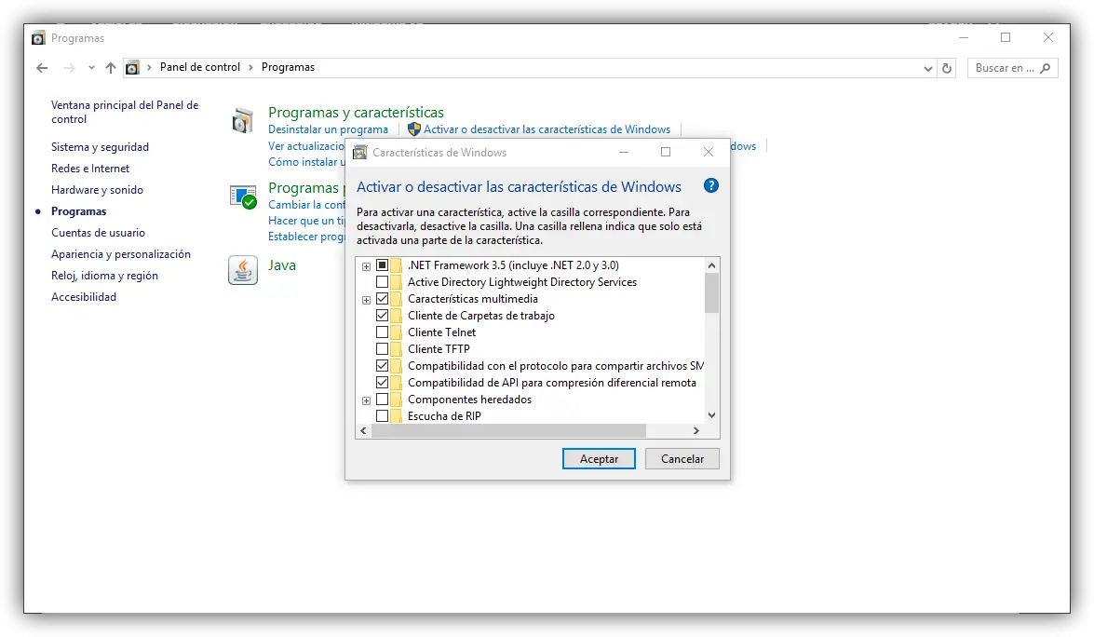Select Programas in the sidebar
The height and width of the screenshot is (637, 1094).
click(79, 211)
